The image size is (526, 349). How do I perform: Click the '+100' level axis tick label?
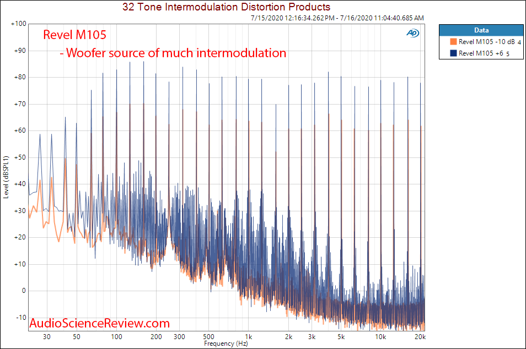18,24
